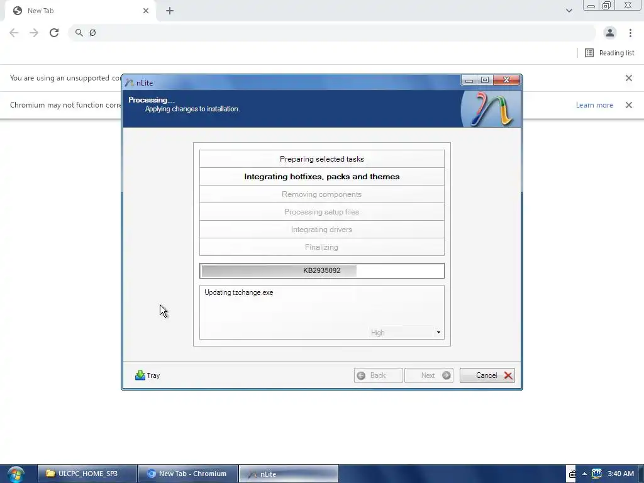This screenshot has height=483, width=644.
Task: Click the search magnifier icon in address bar
Action: point(79,33)
